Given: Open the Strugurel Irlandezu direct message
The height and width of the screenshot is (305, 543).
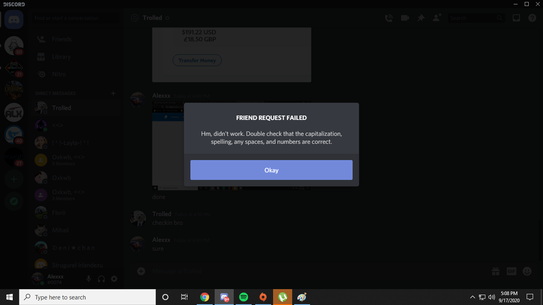Looking at the screenshot, I should click(76, 265).
